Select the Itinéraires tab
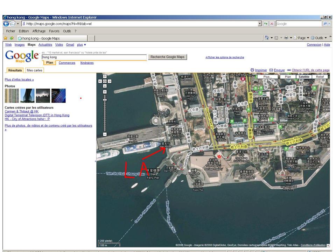The image size is (336, 252). 87,63
